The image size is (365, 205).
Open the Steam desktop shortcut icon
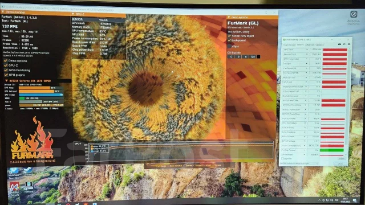(28, 170)
